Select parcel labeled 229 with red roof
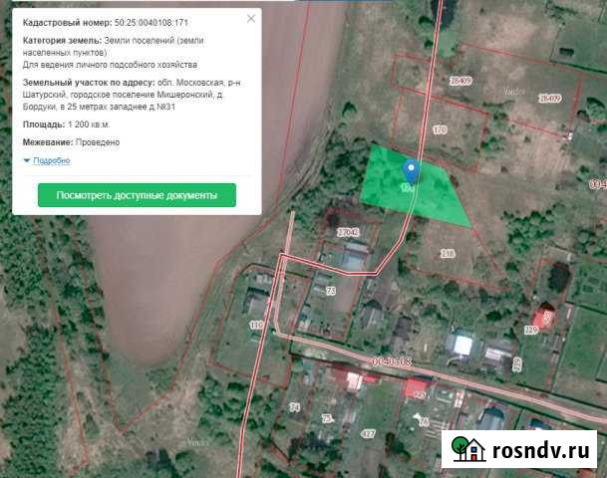 (x=530, y=330)
